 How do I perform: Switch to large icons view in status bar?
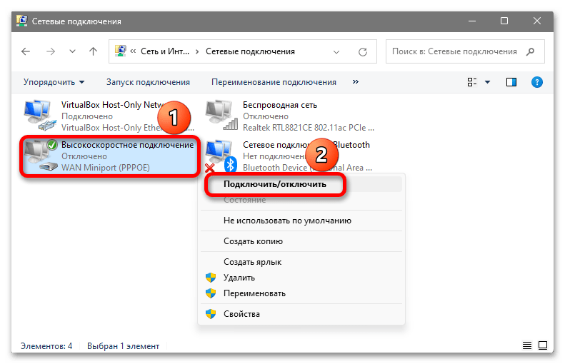[543, 345]
